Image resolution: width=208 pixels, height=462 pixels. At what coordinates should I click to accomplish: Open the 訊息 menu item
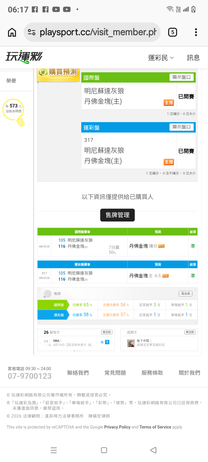(x=193, y=58)
